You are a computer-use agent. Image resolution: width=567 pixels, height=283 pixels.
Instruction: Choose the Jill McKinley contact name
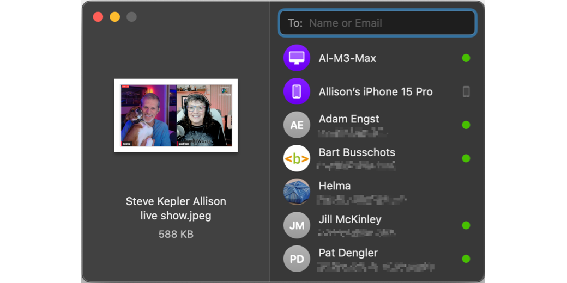click(x=349, y=219)
